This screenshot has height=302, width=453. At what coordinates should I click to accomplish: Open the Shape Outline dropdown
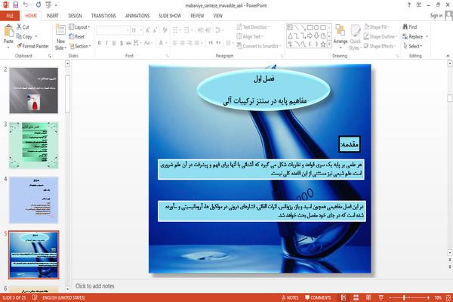point(381,36)
